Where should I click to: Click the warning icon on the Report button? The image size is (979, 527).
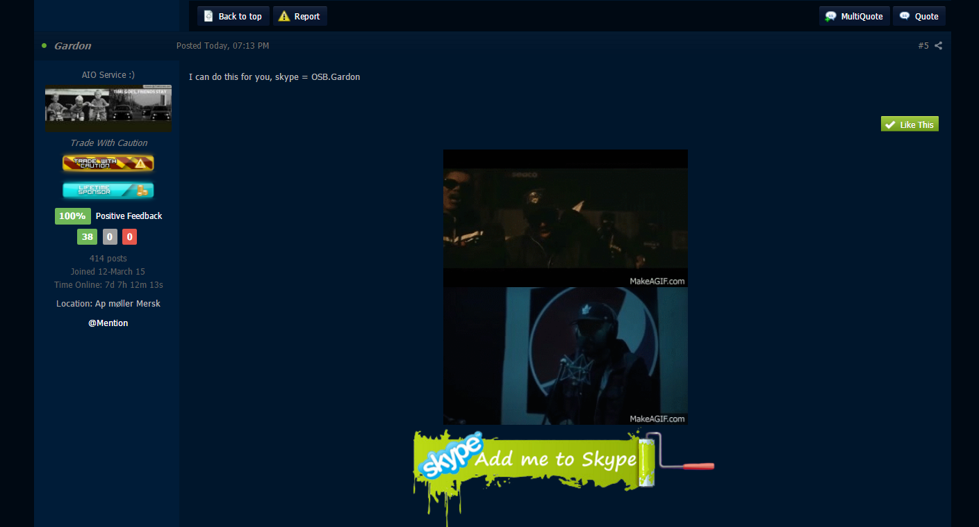283,16
